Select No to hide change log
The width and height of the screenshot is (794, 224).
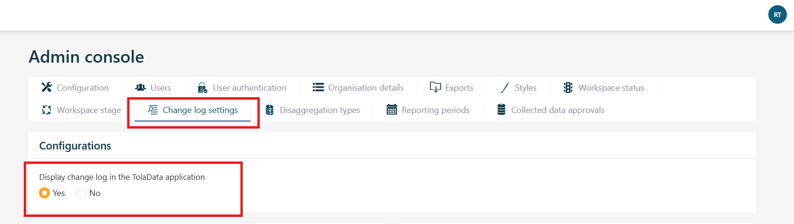click(x=81, y=193)
